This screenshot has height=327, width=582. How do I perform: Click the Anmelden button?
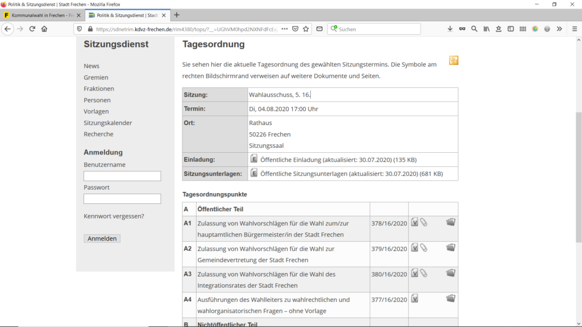pos(102,238)
